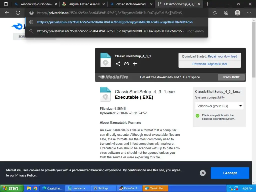256x192 pixels.
Task: Select the ClassicShellSetup_4_3_1 browser tab
Action: [x=179, y=4]
